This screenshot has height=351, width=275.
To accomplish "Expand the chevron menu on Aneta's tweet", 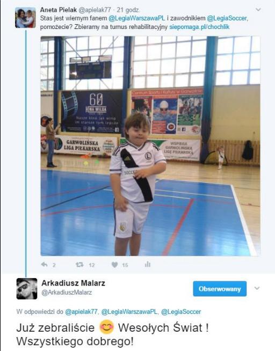I will pos(258,10).
